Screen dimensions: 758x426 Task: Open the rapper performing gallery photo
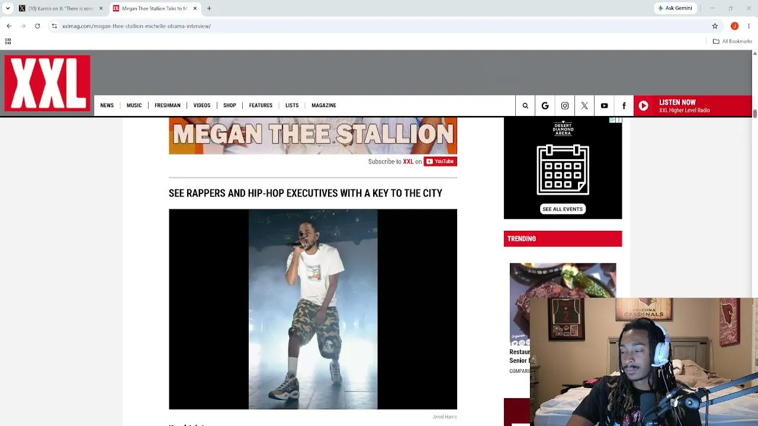pyautogui.click(x=313, y=309)
